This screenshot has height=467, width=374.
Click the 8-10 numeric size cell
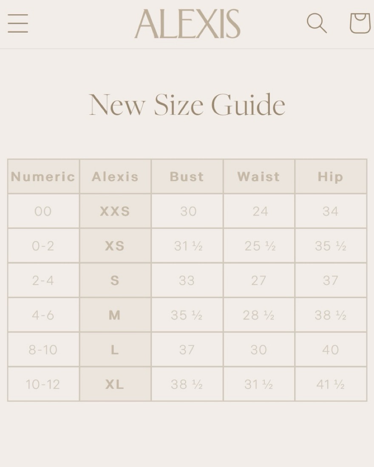(43, 349)
